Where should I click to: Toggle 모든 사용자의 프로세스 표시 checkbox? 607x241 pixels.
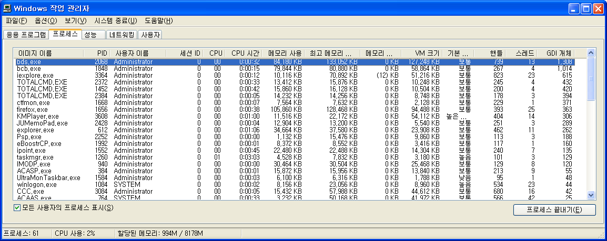17,208
